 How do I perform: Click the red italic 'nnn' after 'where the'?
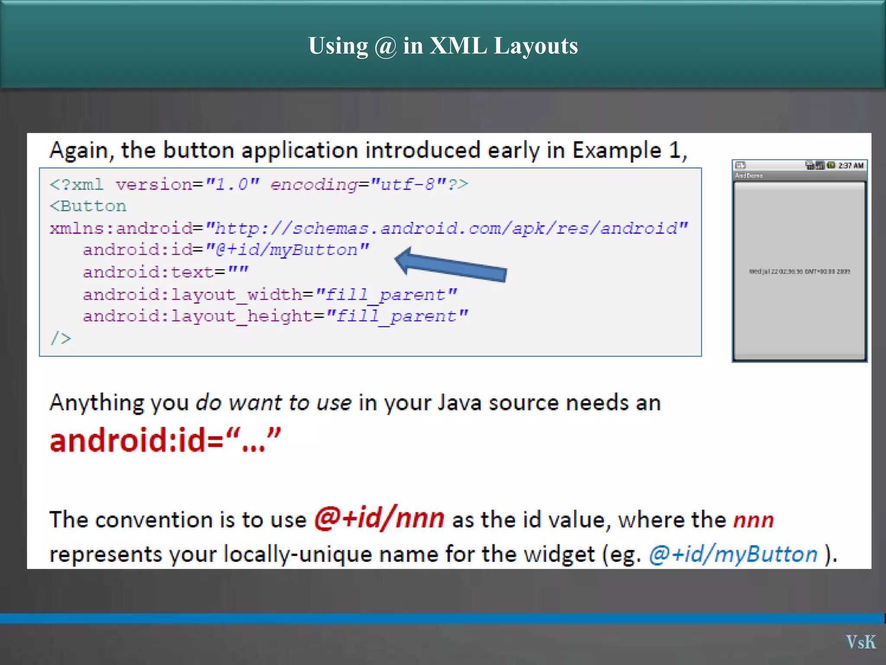point(754,520)
